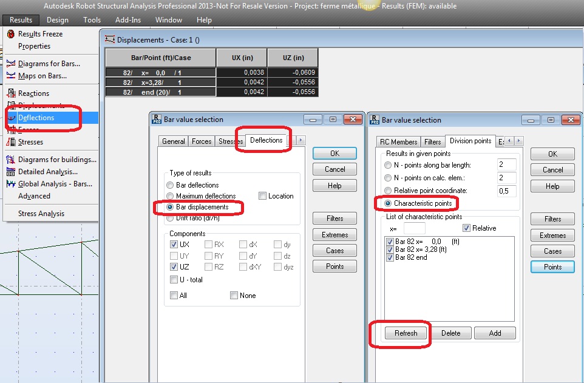584x383 pixels.
Task: Click the Displacements table window icon
Action: point(110,39)
